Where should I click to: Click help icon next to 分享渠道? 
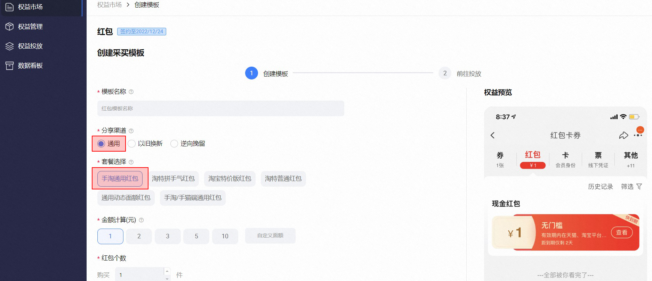[131, 131]
